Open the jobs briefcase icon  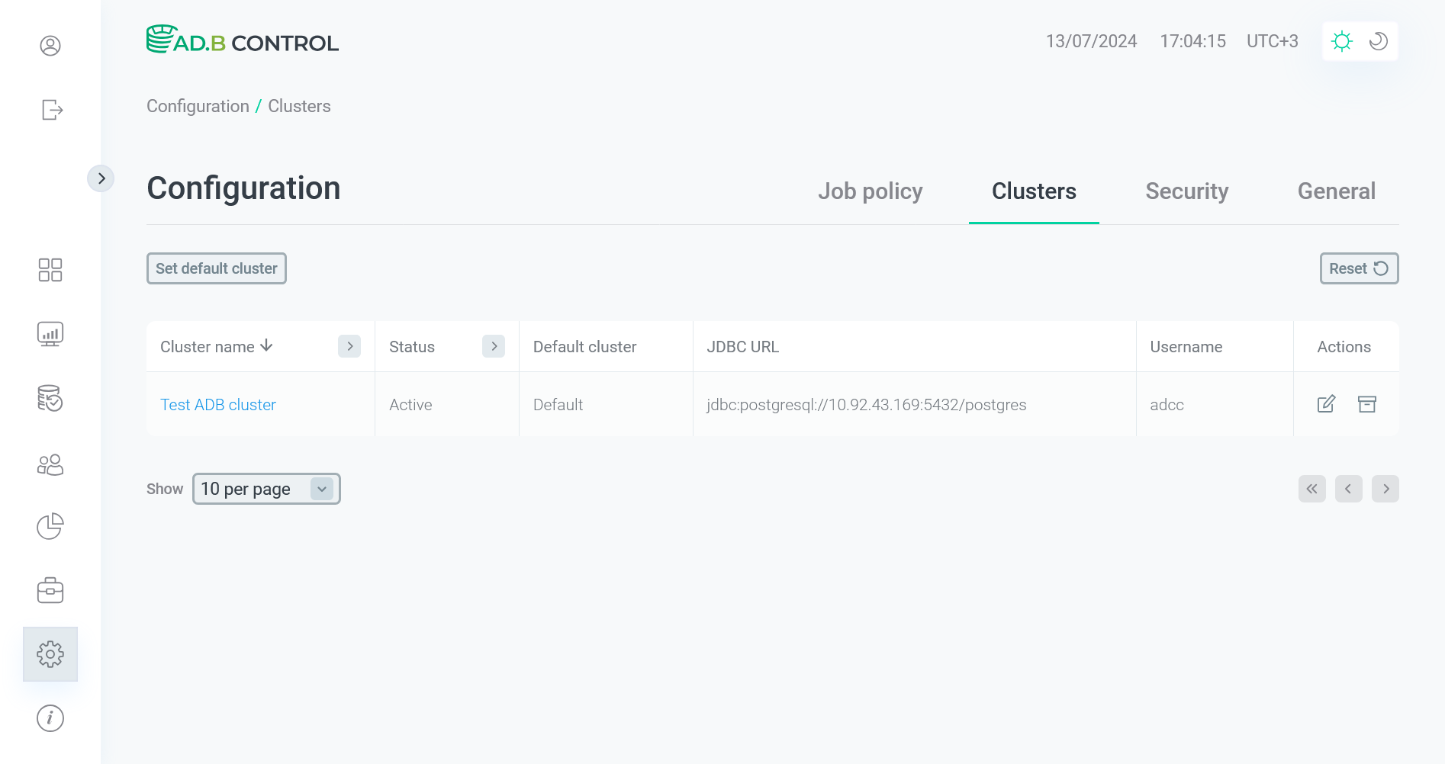click(50, 590)
